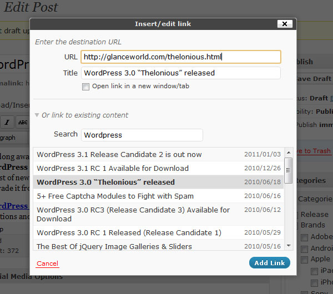Select WordPress 3.1 Release Candidate 2 result
Viewport: 333px width, 294px height.
coord(158,154)
